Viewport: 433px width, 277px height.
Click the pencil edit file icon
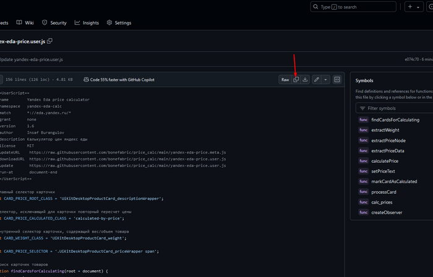316,80
